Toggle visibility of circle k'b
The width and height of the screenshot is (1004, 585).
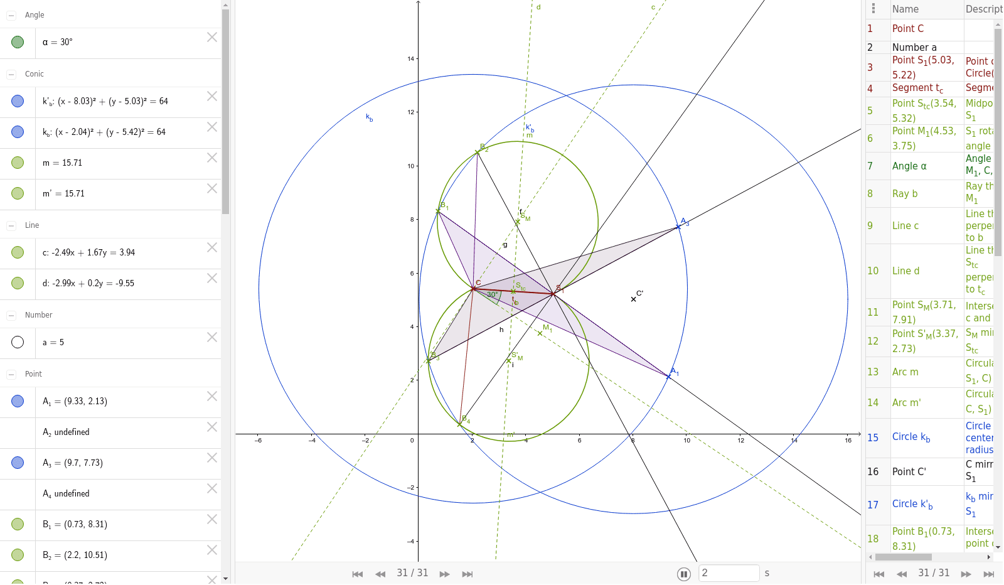tap(18, 101)
